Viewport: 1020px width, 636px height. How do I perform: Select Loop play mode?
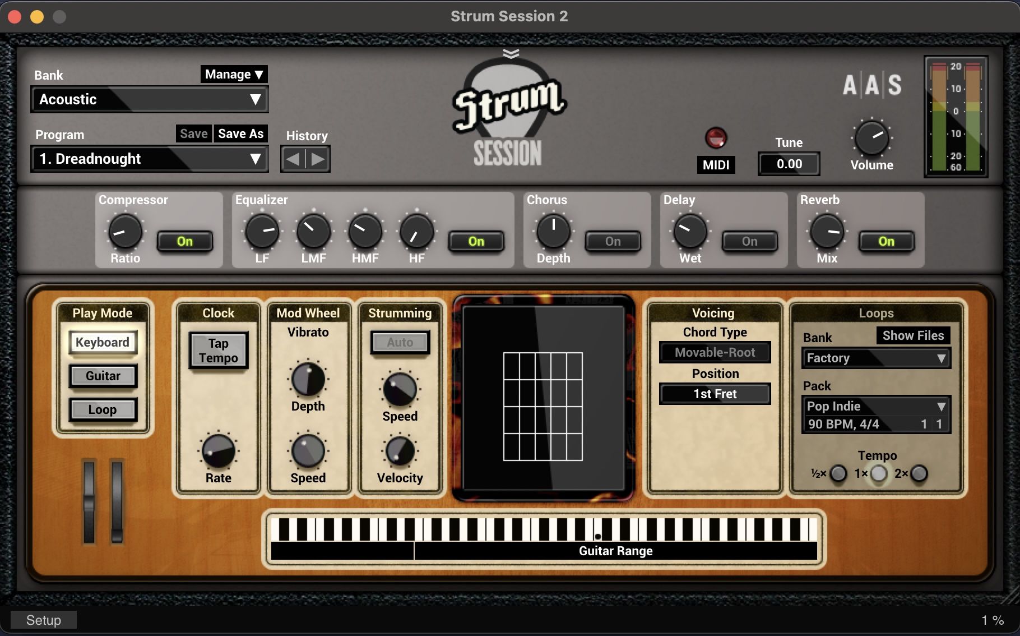103,409
